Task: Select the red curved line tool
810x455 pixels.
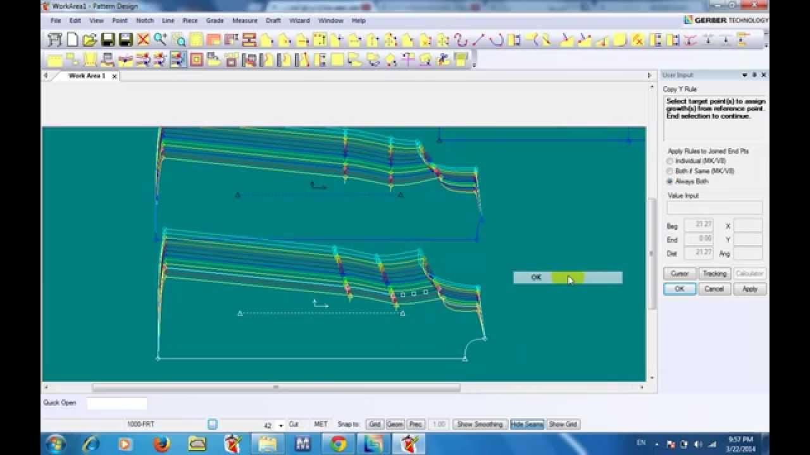Action: click(x=461, y=40)
